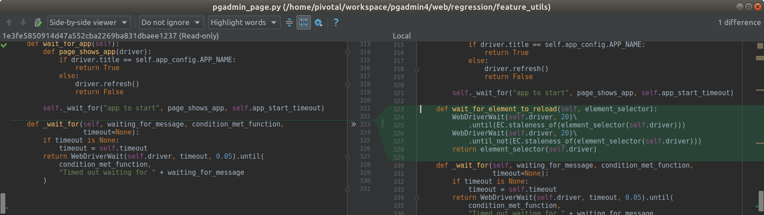
Task: Go to next difference arrow
Action: point(23,22)
